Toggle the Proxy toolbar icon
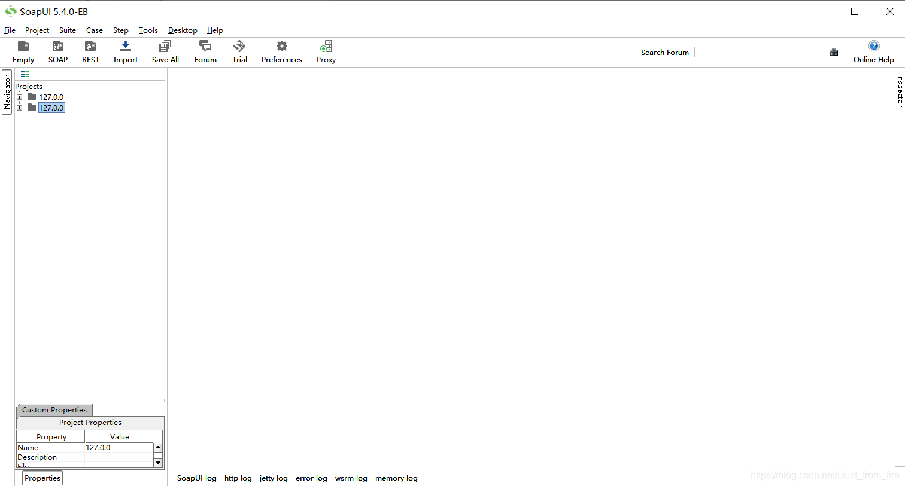Viewport: 905px width, 486px height. pyautogui.click(x=326, y=52)
